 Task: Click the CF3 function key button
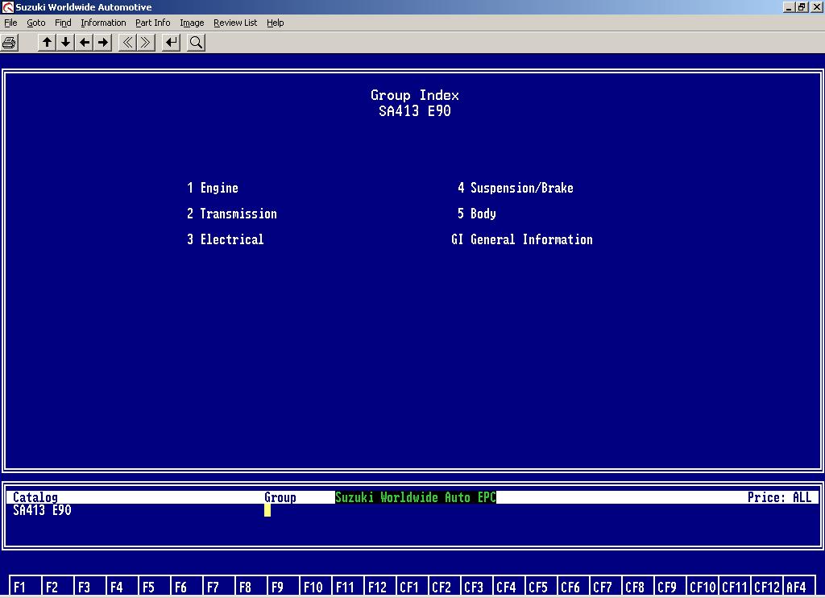coord(476,587)
